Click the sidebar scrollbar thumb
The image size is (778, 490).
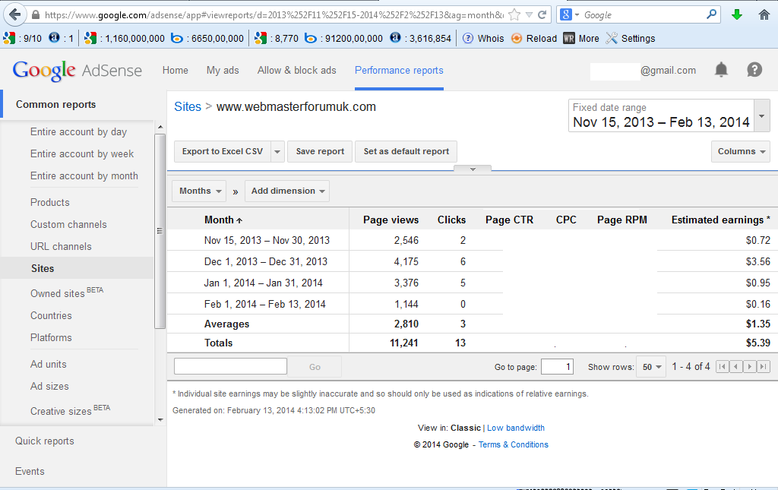point(160,231)
